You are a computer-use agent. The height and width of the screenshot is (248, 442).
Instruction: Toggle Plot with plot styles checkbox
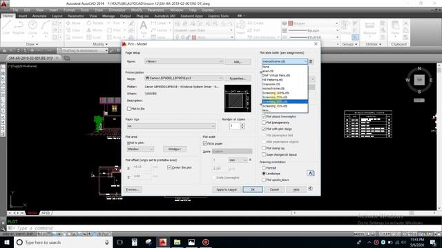click(x=264, y=129)
